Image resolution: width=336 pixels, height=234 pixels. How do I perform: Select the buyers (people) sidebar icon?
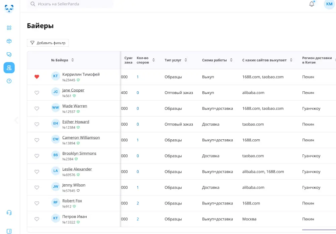9,67
